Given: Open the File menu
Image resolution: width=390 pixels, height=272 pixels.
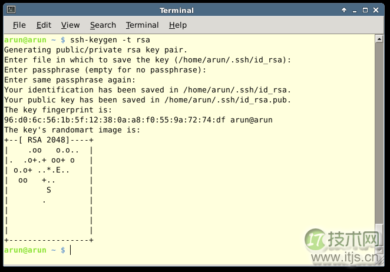Looking at the screenshot, I should coord(19,25).
